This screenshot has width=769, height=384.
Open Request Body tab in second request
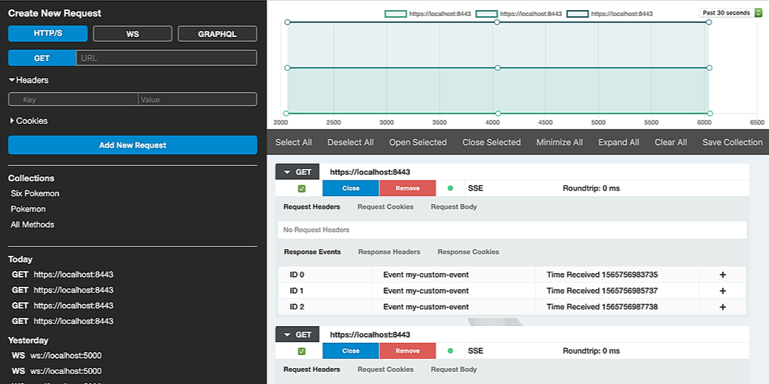pyautogui.click(x=454, y=370)
